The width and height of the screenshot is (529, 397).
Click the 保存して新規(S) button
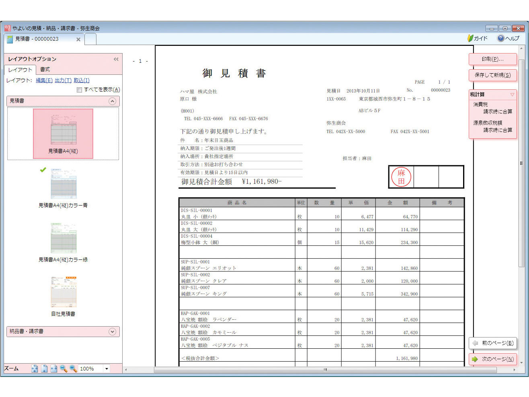[493, 75]
